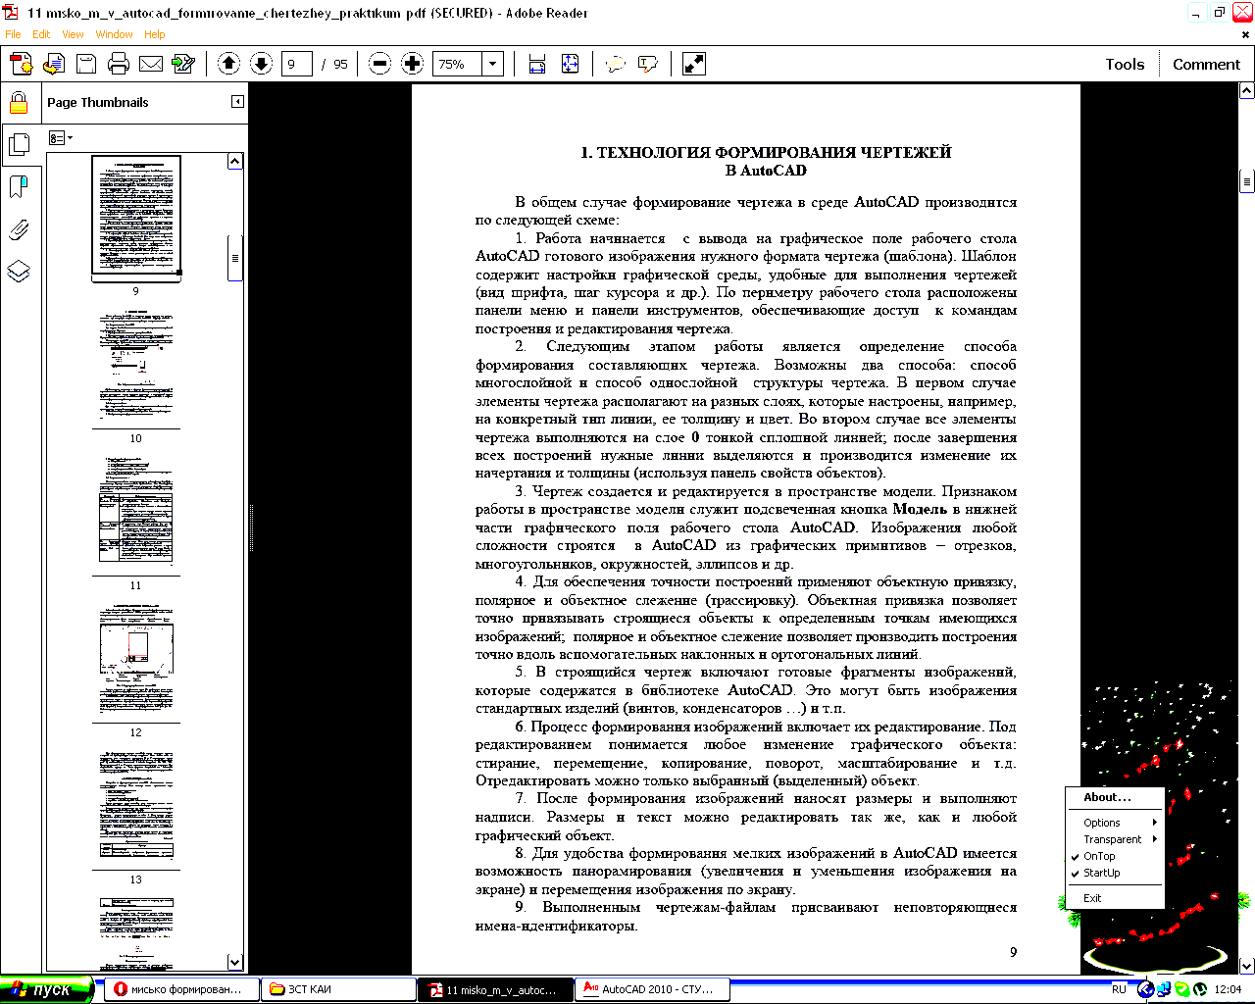
Task: Open the Help menu
Action: pos(155,34)
